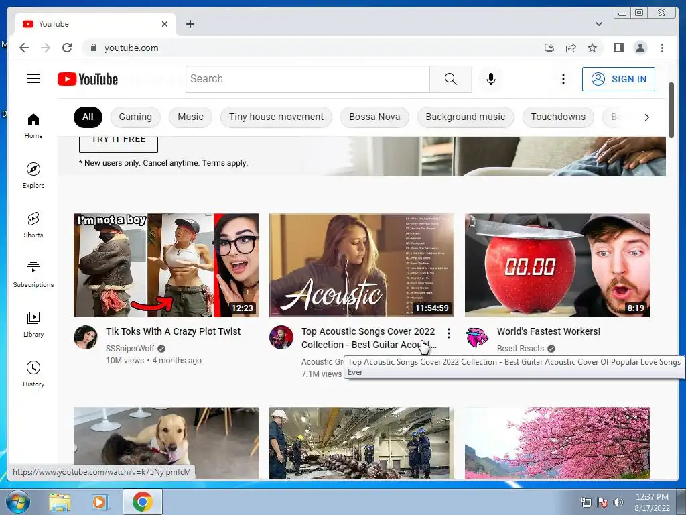Screen dimensions: 686x515
Task: Close the YouTube tab
Action: [165, 24]
